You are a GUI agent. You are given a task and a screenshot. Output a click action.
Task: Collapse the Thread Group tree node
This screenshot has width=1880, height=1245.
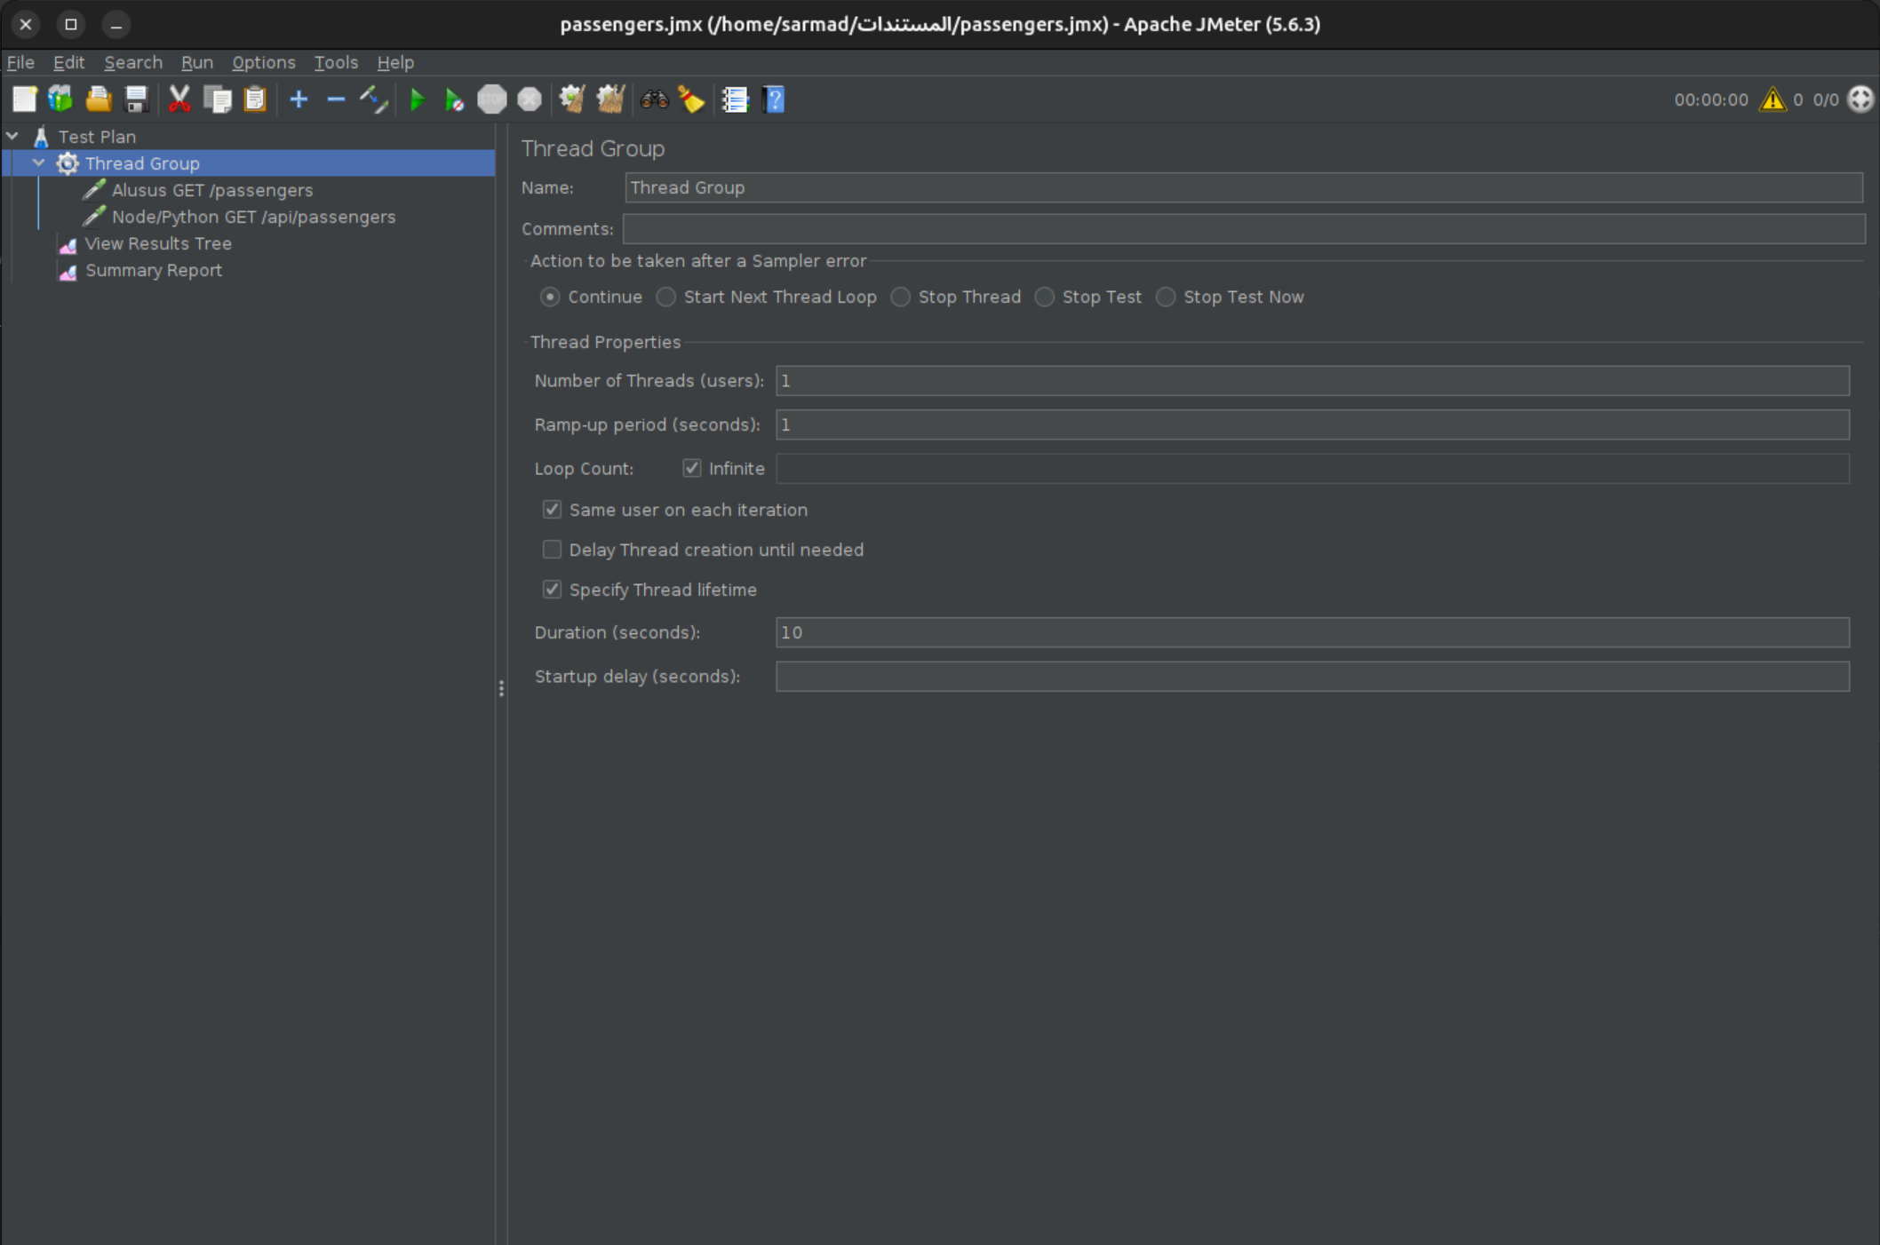coord(38,163)
